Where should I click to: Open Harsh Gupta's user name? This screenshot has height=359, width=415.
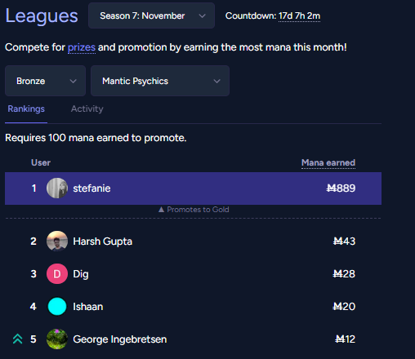point(103,242)
